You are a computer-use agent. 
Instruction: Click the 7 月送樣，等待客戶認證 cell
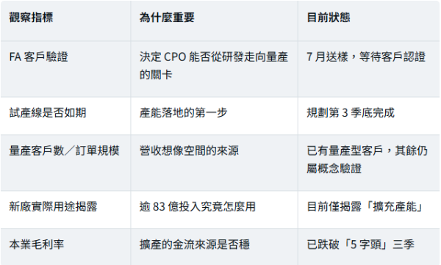tap(369, 69)
